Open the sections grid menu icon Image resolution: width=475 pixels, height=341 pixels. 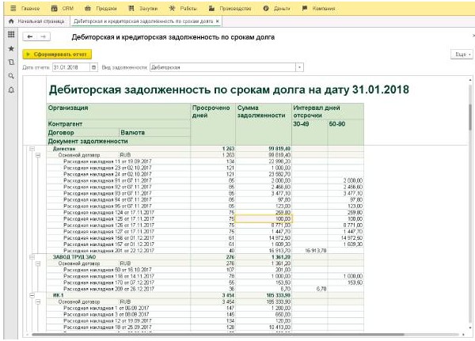[10, 36]
